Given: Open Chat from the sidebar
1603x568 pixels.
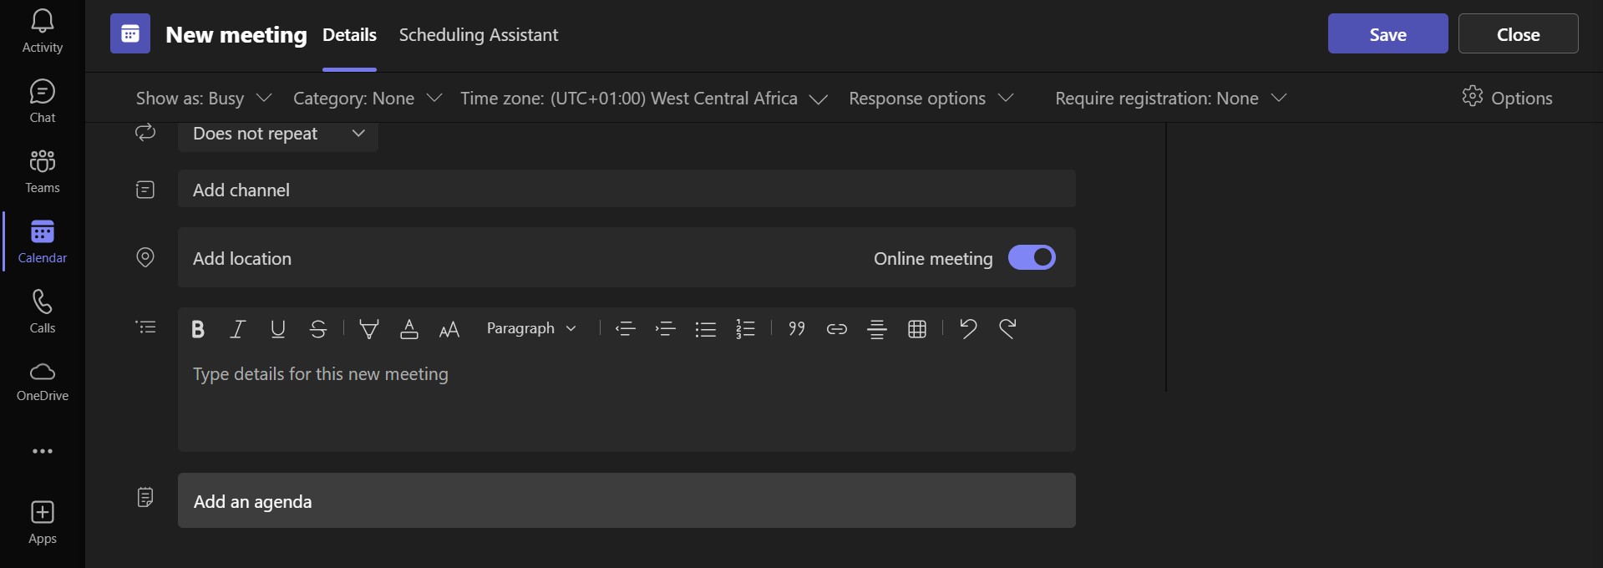Looking at the screenshot, I should point(42,102).
